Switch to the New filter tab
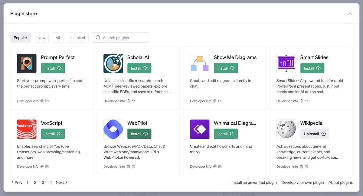 pos(41,38)
